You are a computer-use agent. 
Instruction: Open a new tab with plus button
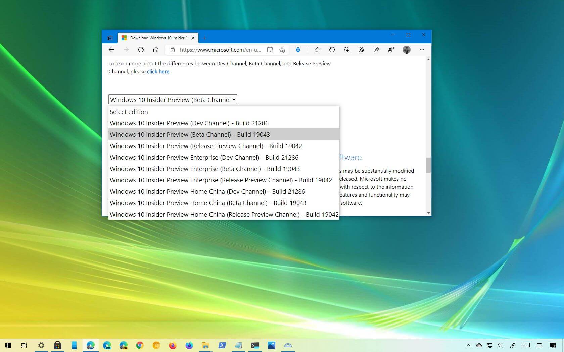point(204,38)
